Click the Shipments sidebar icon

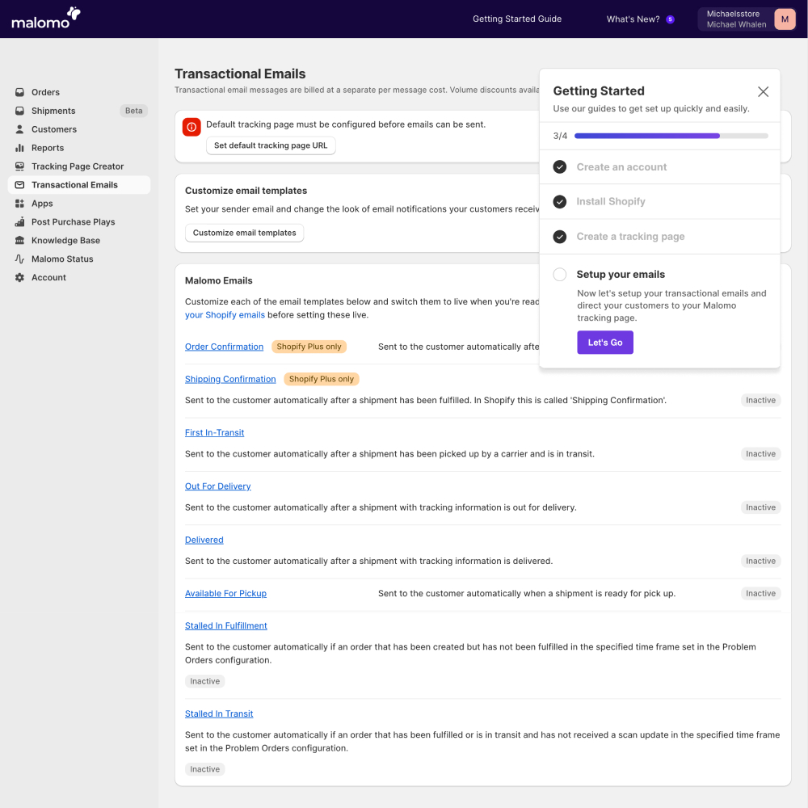[19, 111]
